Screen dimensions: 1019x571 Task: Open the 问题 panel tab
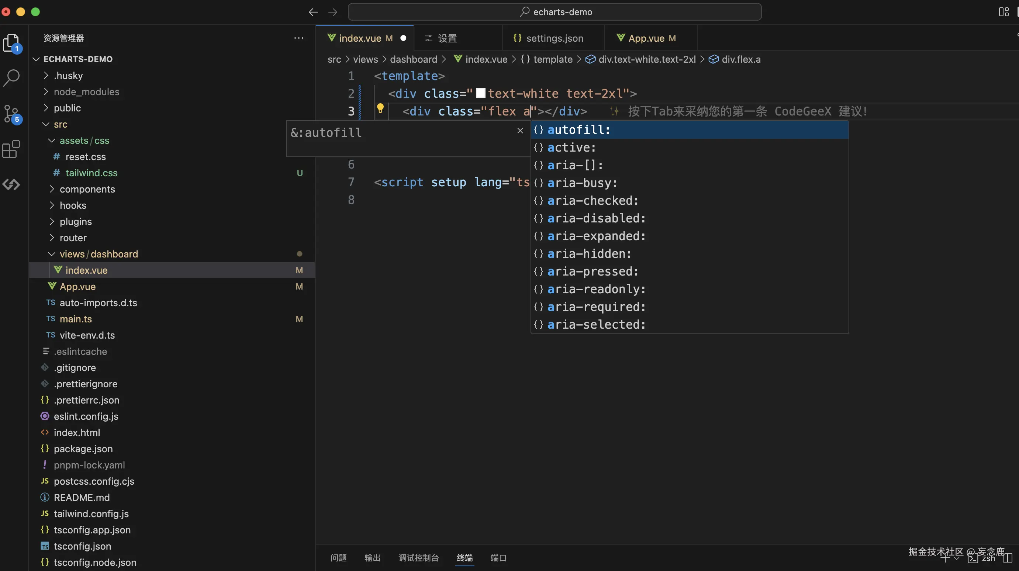click(x=339, y=558)
